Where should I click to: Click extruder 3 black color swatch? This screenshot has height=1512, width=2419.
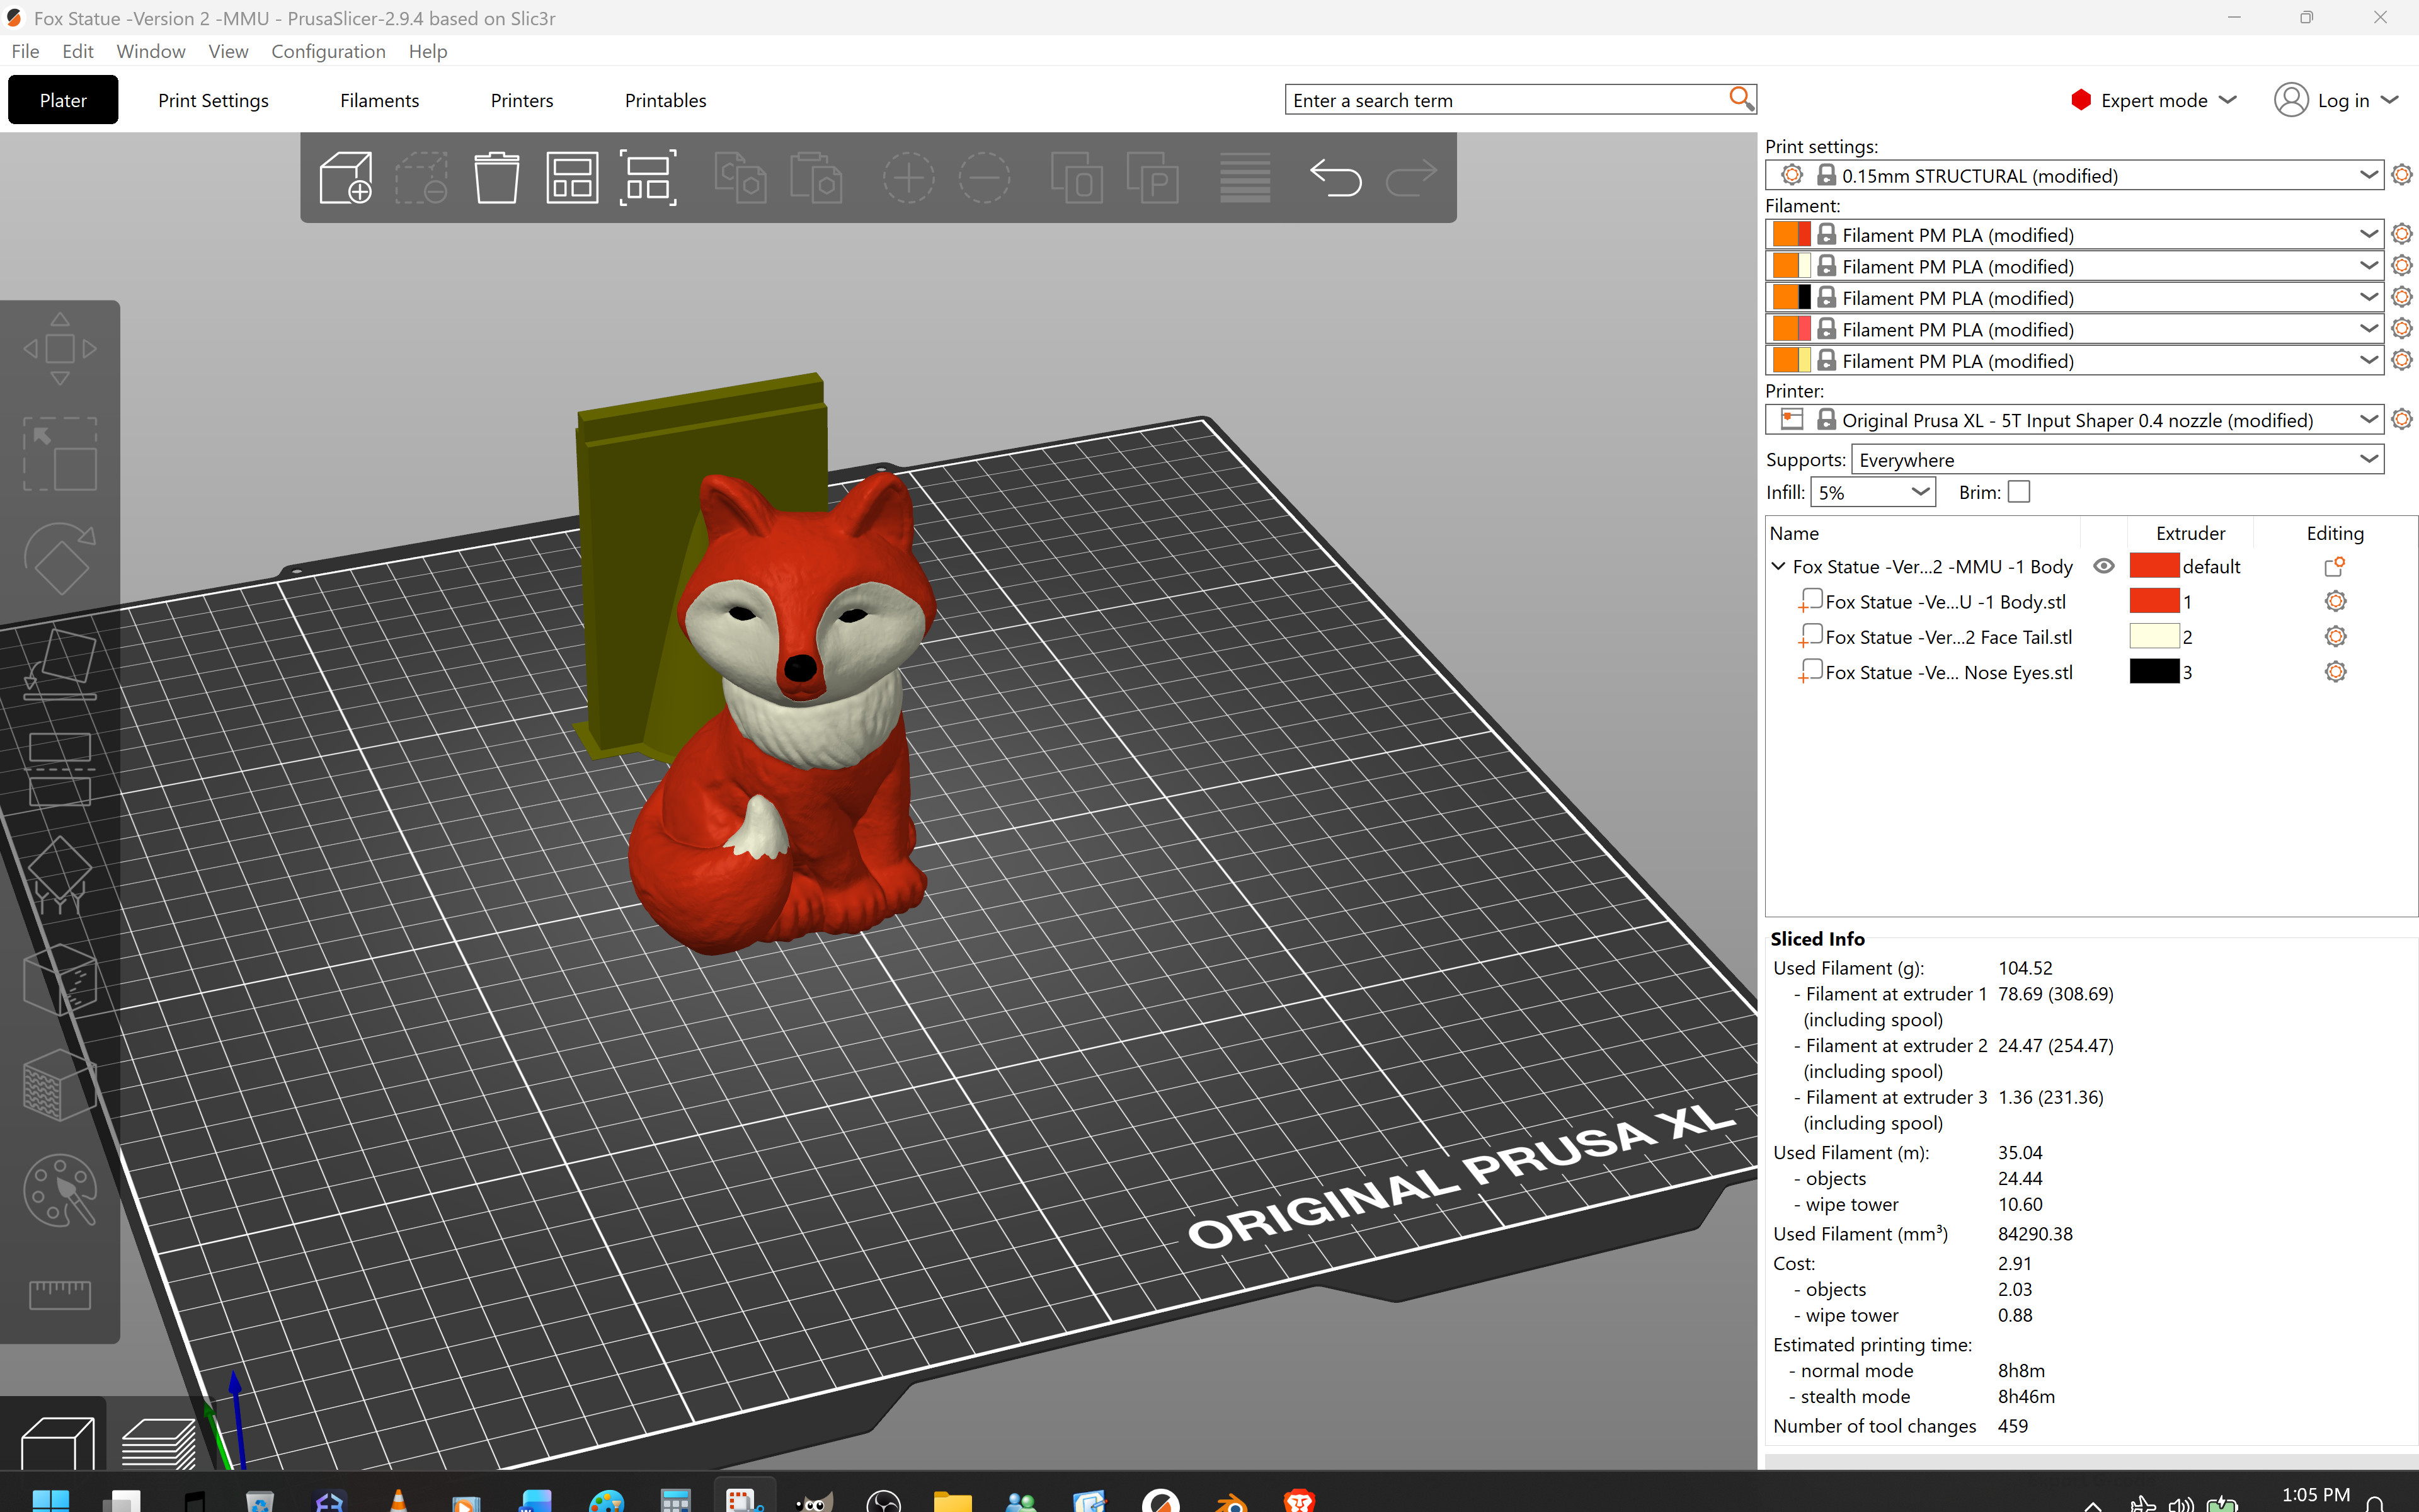2154,671
